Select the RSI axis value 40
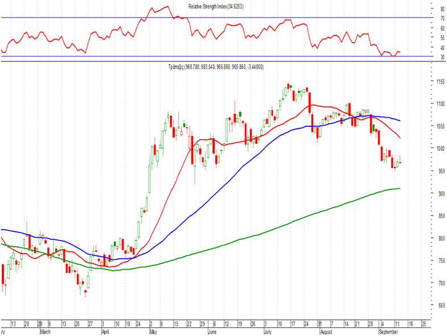Screen dimensions: 447x336 pyautogui.click(x=442, y=48)
